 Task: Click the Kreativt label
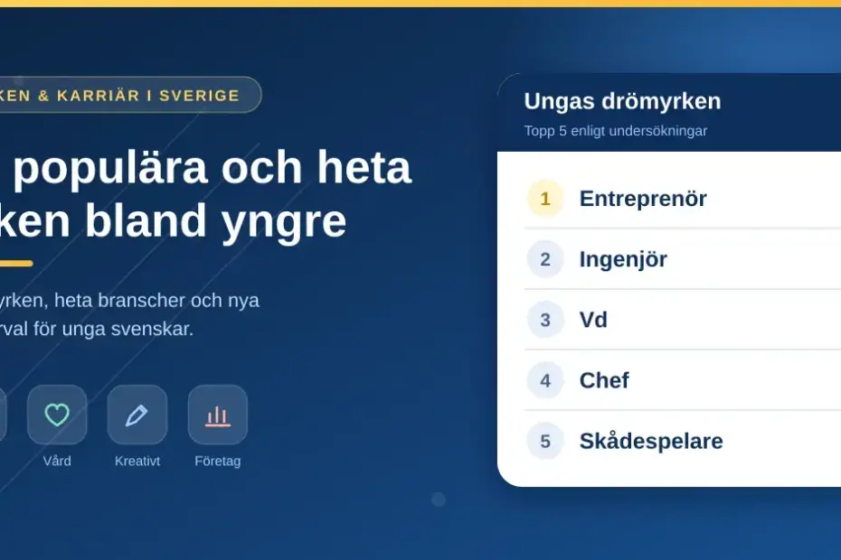click(x=137, y=461)
